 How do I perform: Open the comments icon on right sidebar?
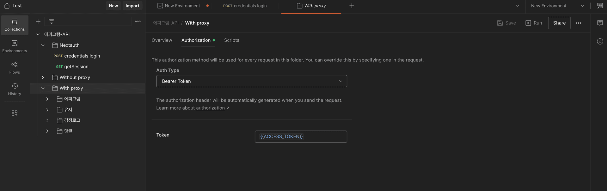(x=600, y=23)
